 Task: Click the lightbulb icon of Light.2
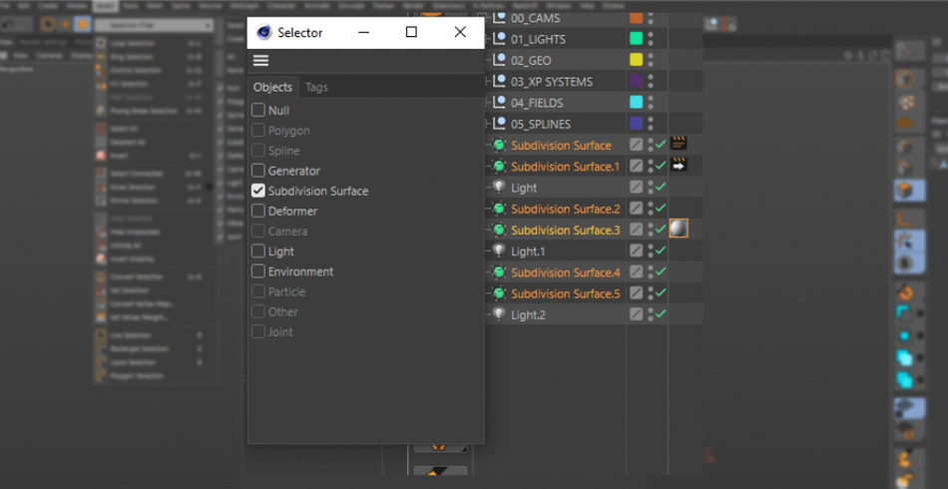[499, 314]
